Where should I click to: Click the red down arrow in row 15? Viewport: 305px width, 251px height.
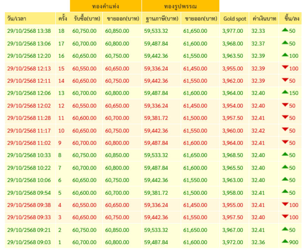point(285,67)
